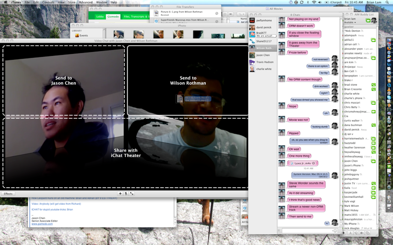The width and height of the screenshot is (393, 245).
Task: Click iChat for stupid youtube tricks link
Action: pos(52,210)
